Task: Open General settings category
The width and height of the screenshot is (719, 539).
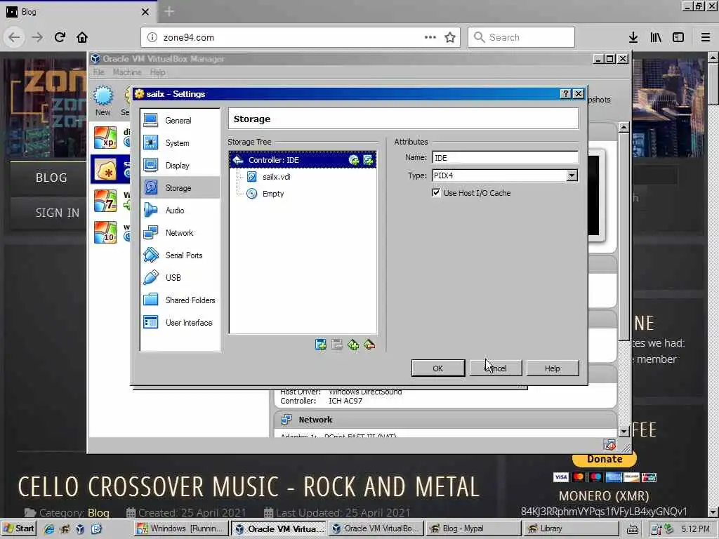Action: pyautogui.click(x=180, y=121)
